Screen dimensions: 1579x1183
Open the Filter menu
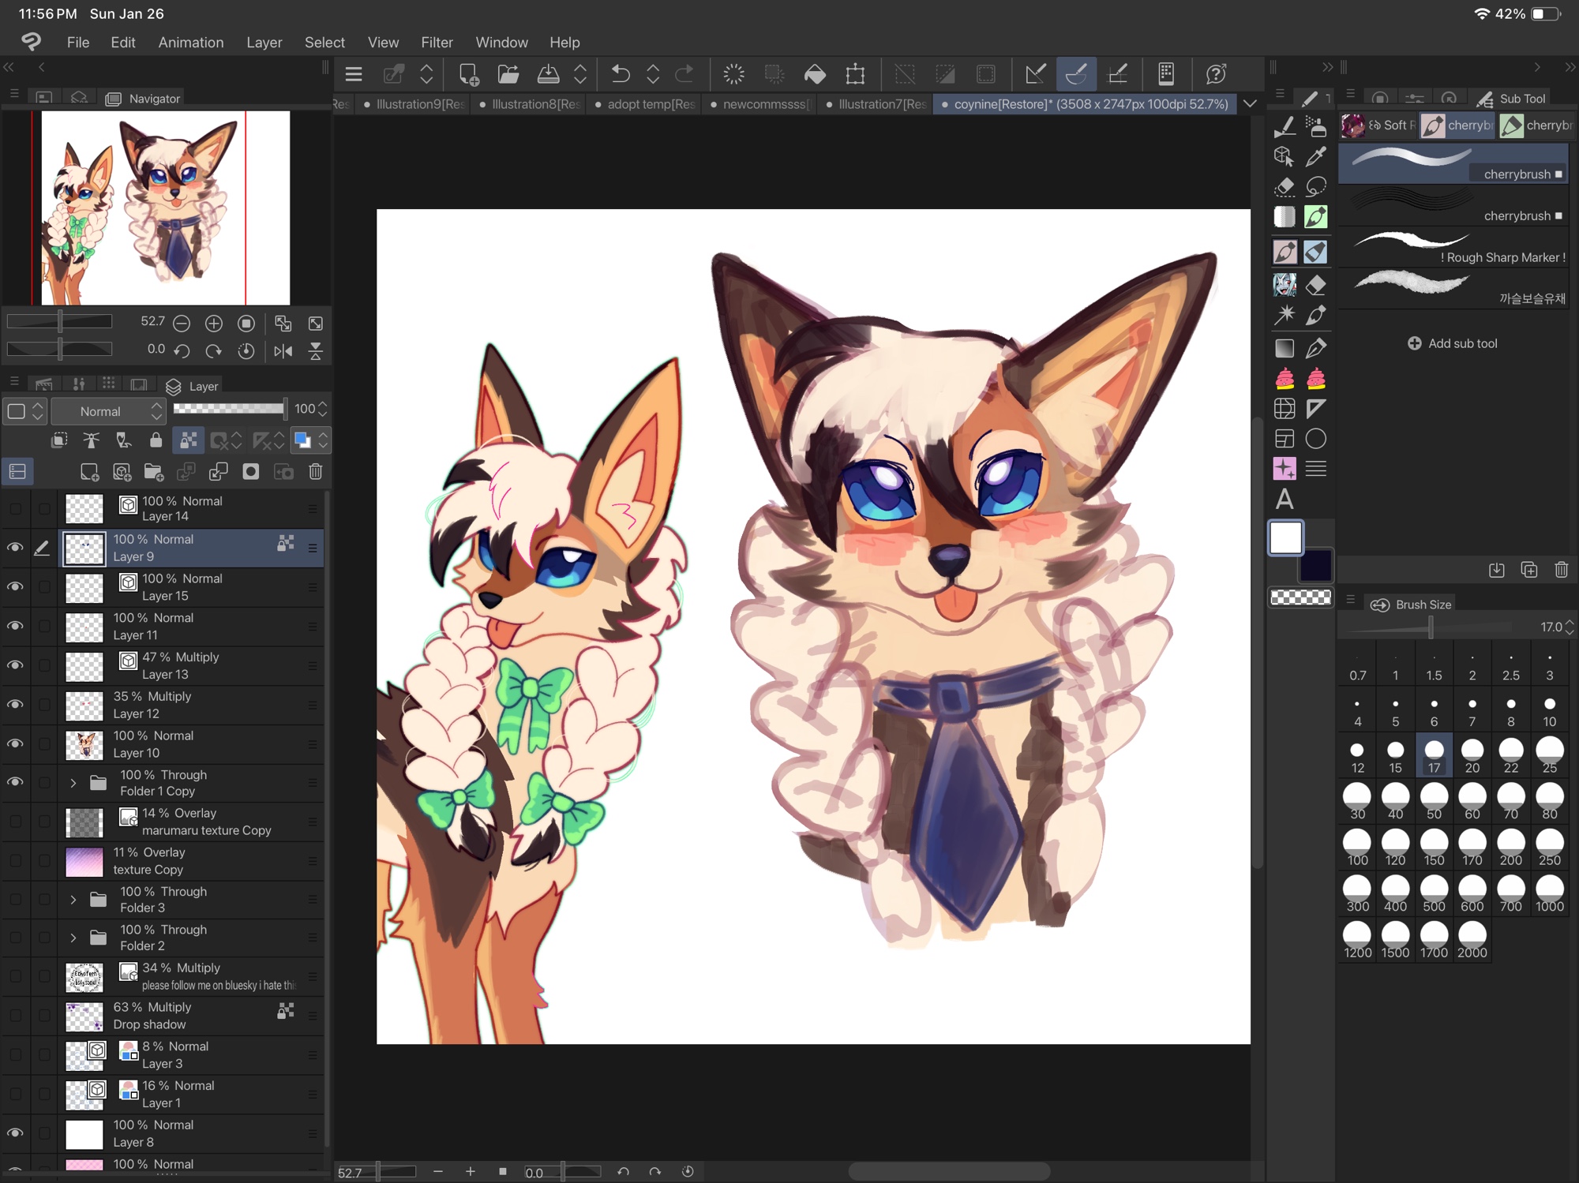point(437,43)
